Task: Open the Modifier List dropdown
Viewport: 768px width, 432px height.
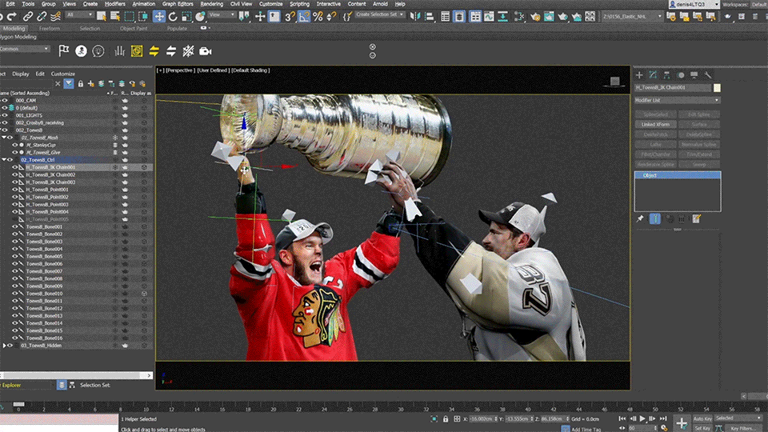Action: [x=677, y=101]
